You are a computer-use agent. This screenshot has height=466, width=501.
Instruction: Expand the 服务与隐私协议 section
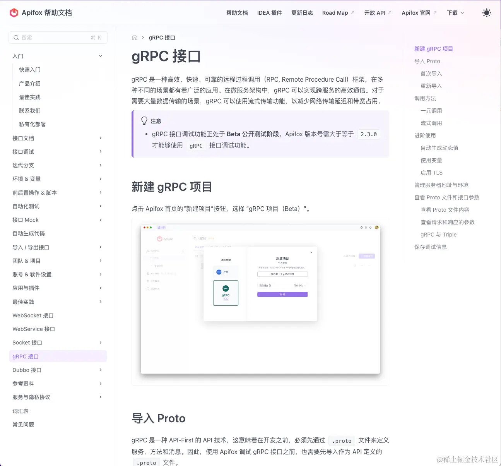click(58, 397)
